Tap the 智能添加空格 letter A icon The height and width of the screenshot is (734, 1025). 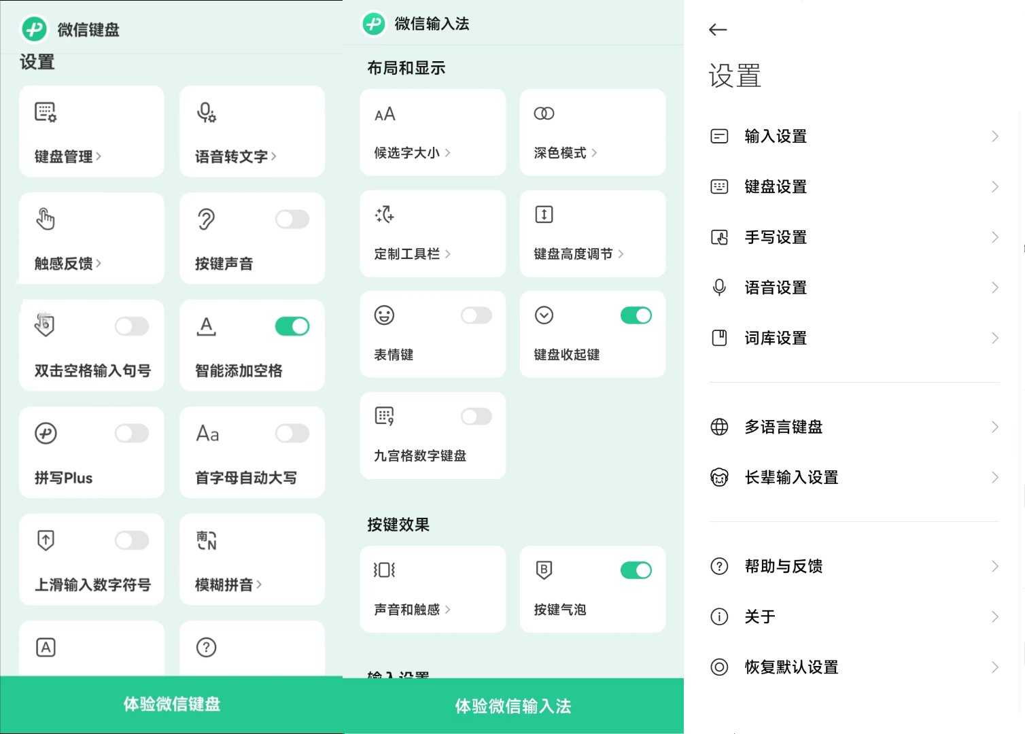pos(206,326)
